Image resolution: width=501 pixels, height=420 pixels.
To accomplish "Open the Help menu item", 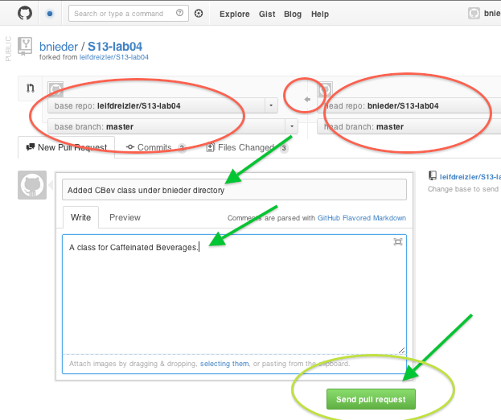I will [320, 14].
